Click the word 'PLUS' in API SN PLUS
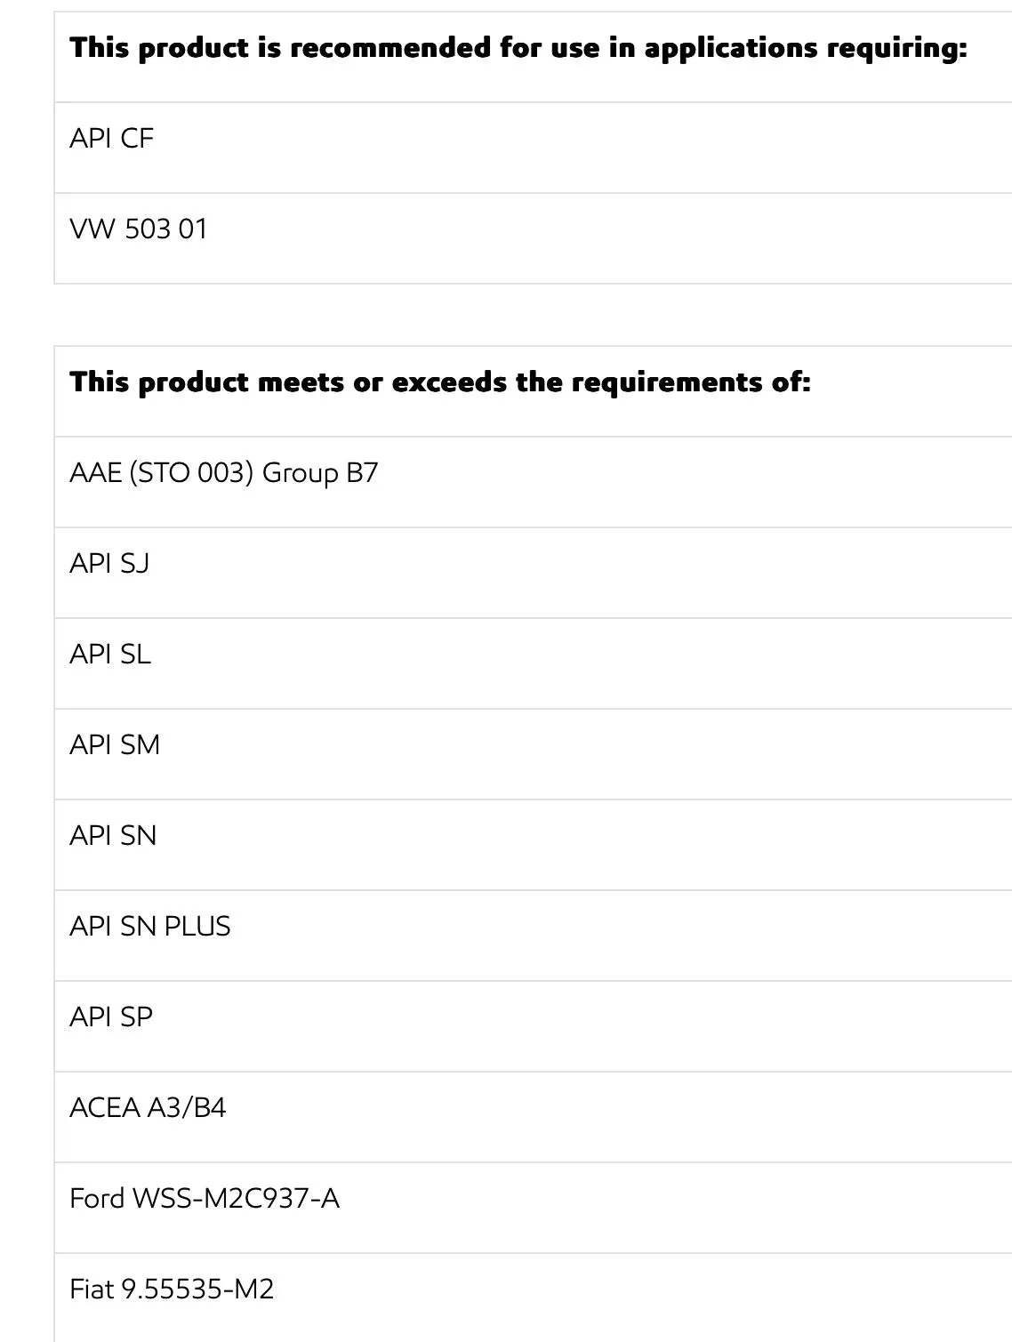 pyautogui.click(x=197, y=927)
